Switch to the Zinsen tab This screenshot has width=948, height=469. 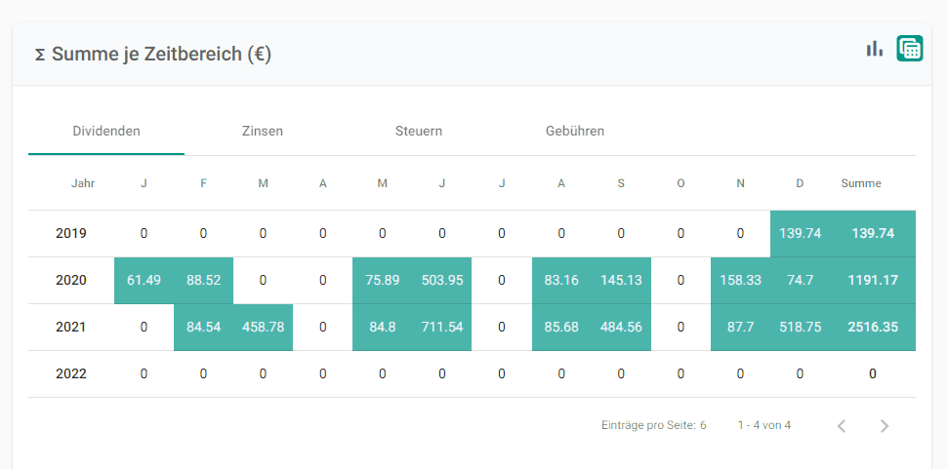point(263,131)
